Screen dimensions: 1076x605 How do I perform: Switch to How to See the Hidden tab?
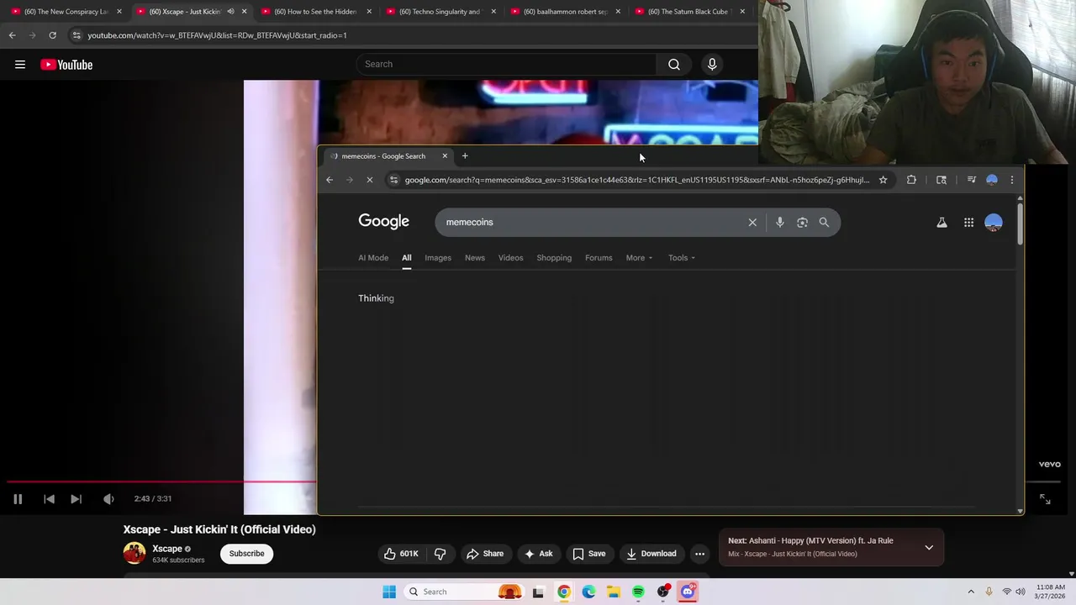point(317,12)
